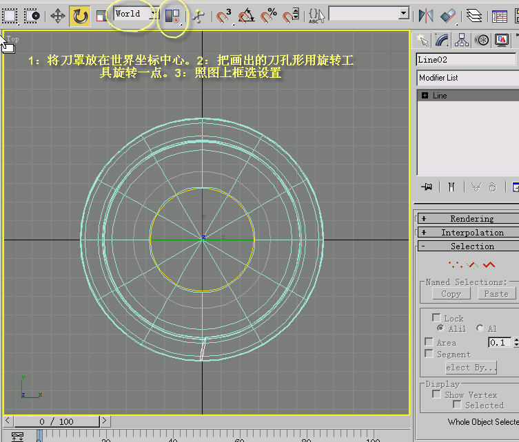Viewport: 519px width, 442px height.
Task: Open the Modifier List dropdown
Action: 468,78
